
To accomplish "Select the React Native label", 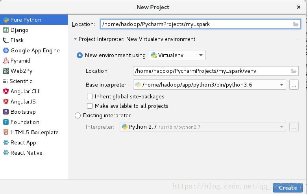I will 26,153.
